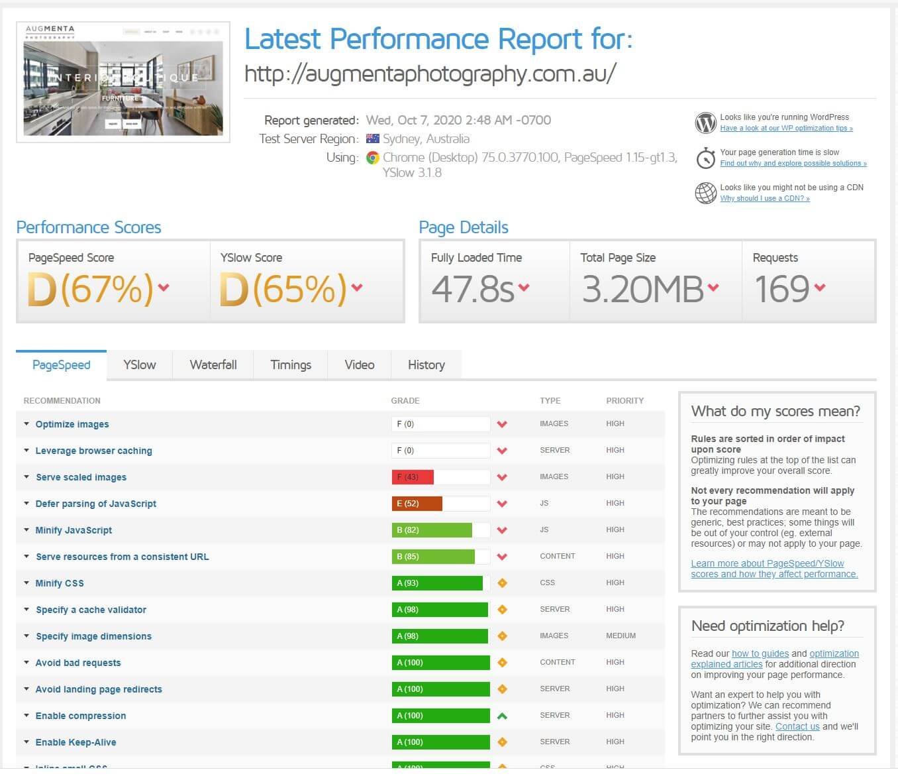Click the Augmenta Photography site thumbnail
The height and width of the screenshot is (782, 898).
click(123, 82)
